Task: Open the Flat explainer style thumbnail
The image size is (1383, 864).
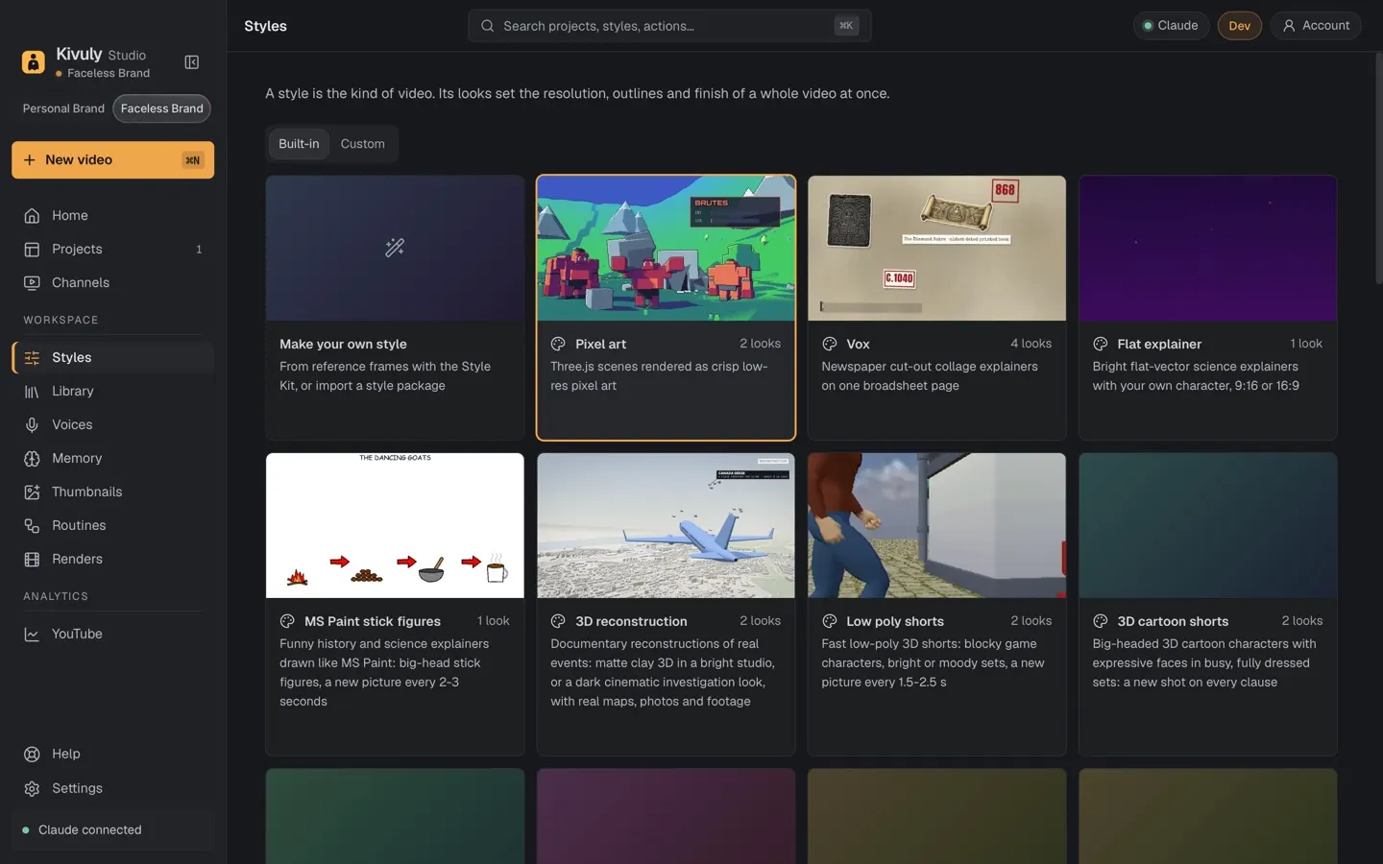Action: 1207,248
